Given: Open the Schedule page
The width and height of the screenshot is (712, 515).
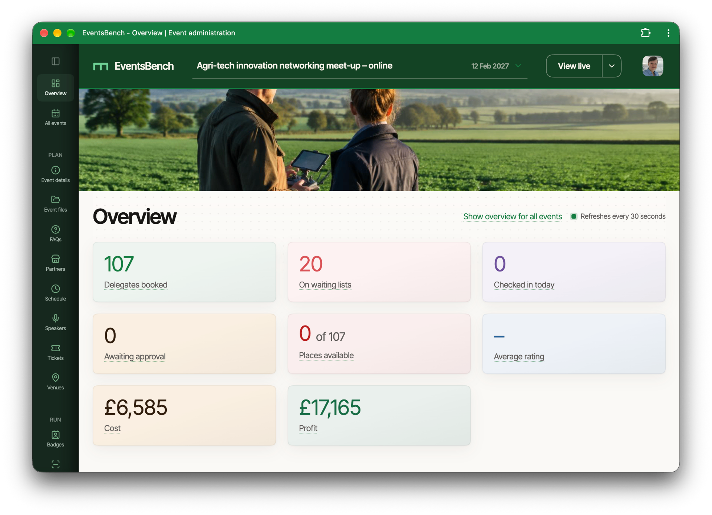Looking at the screenshot, I should tap(56, 293).
